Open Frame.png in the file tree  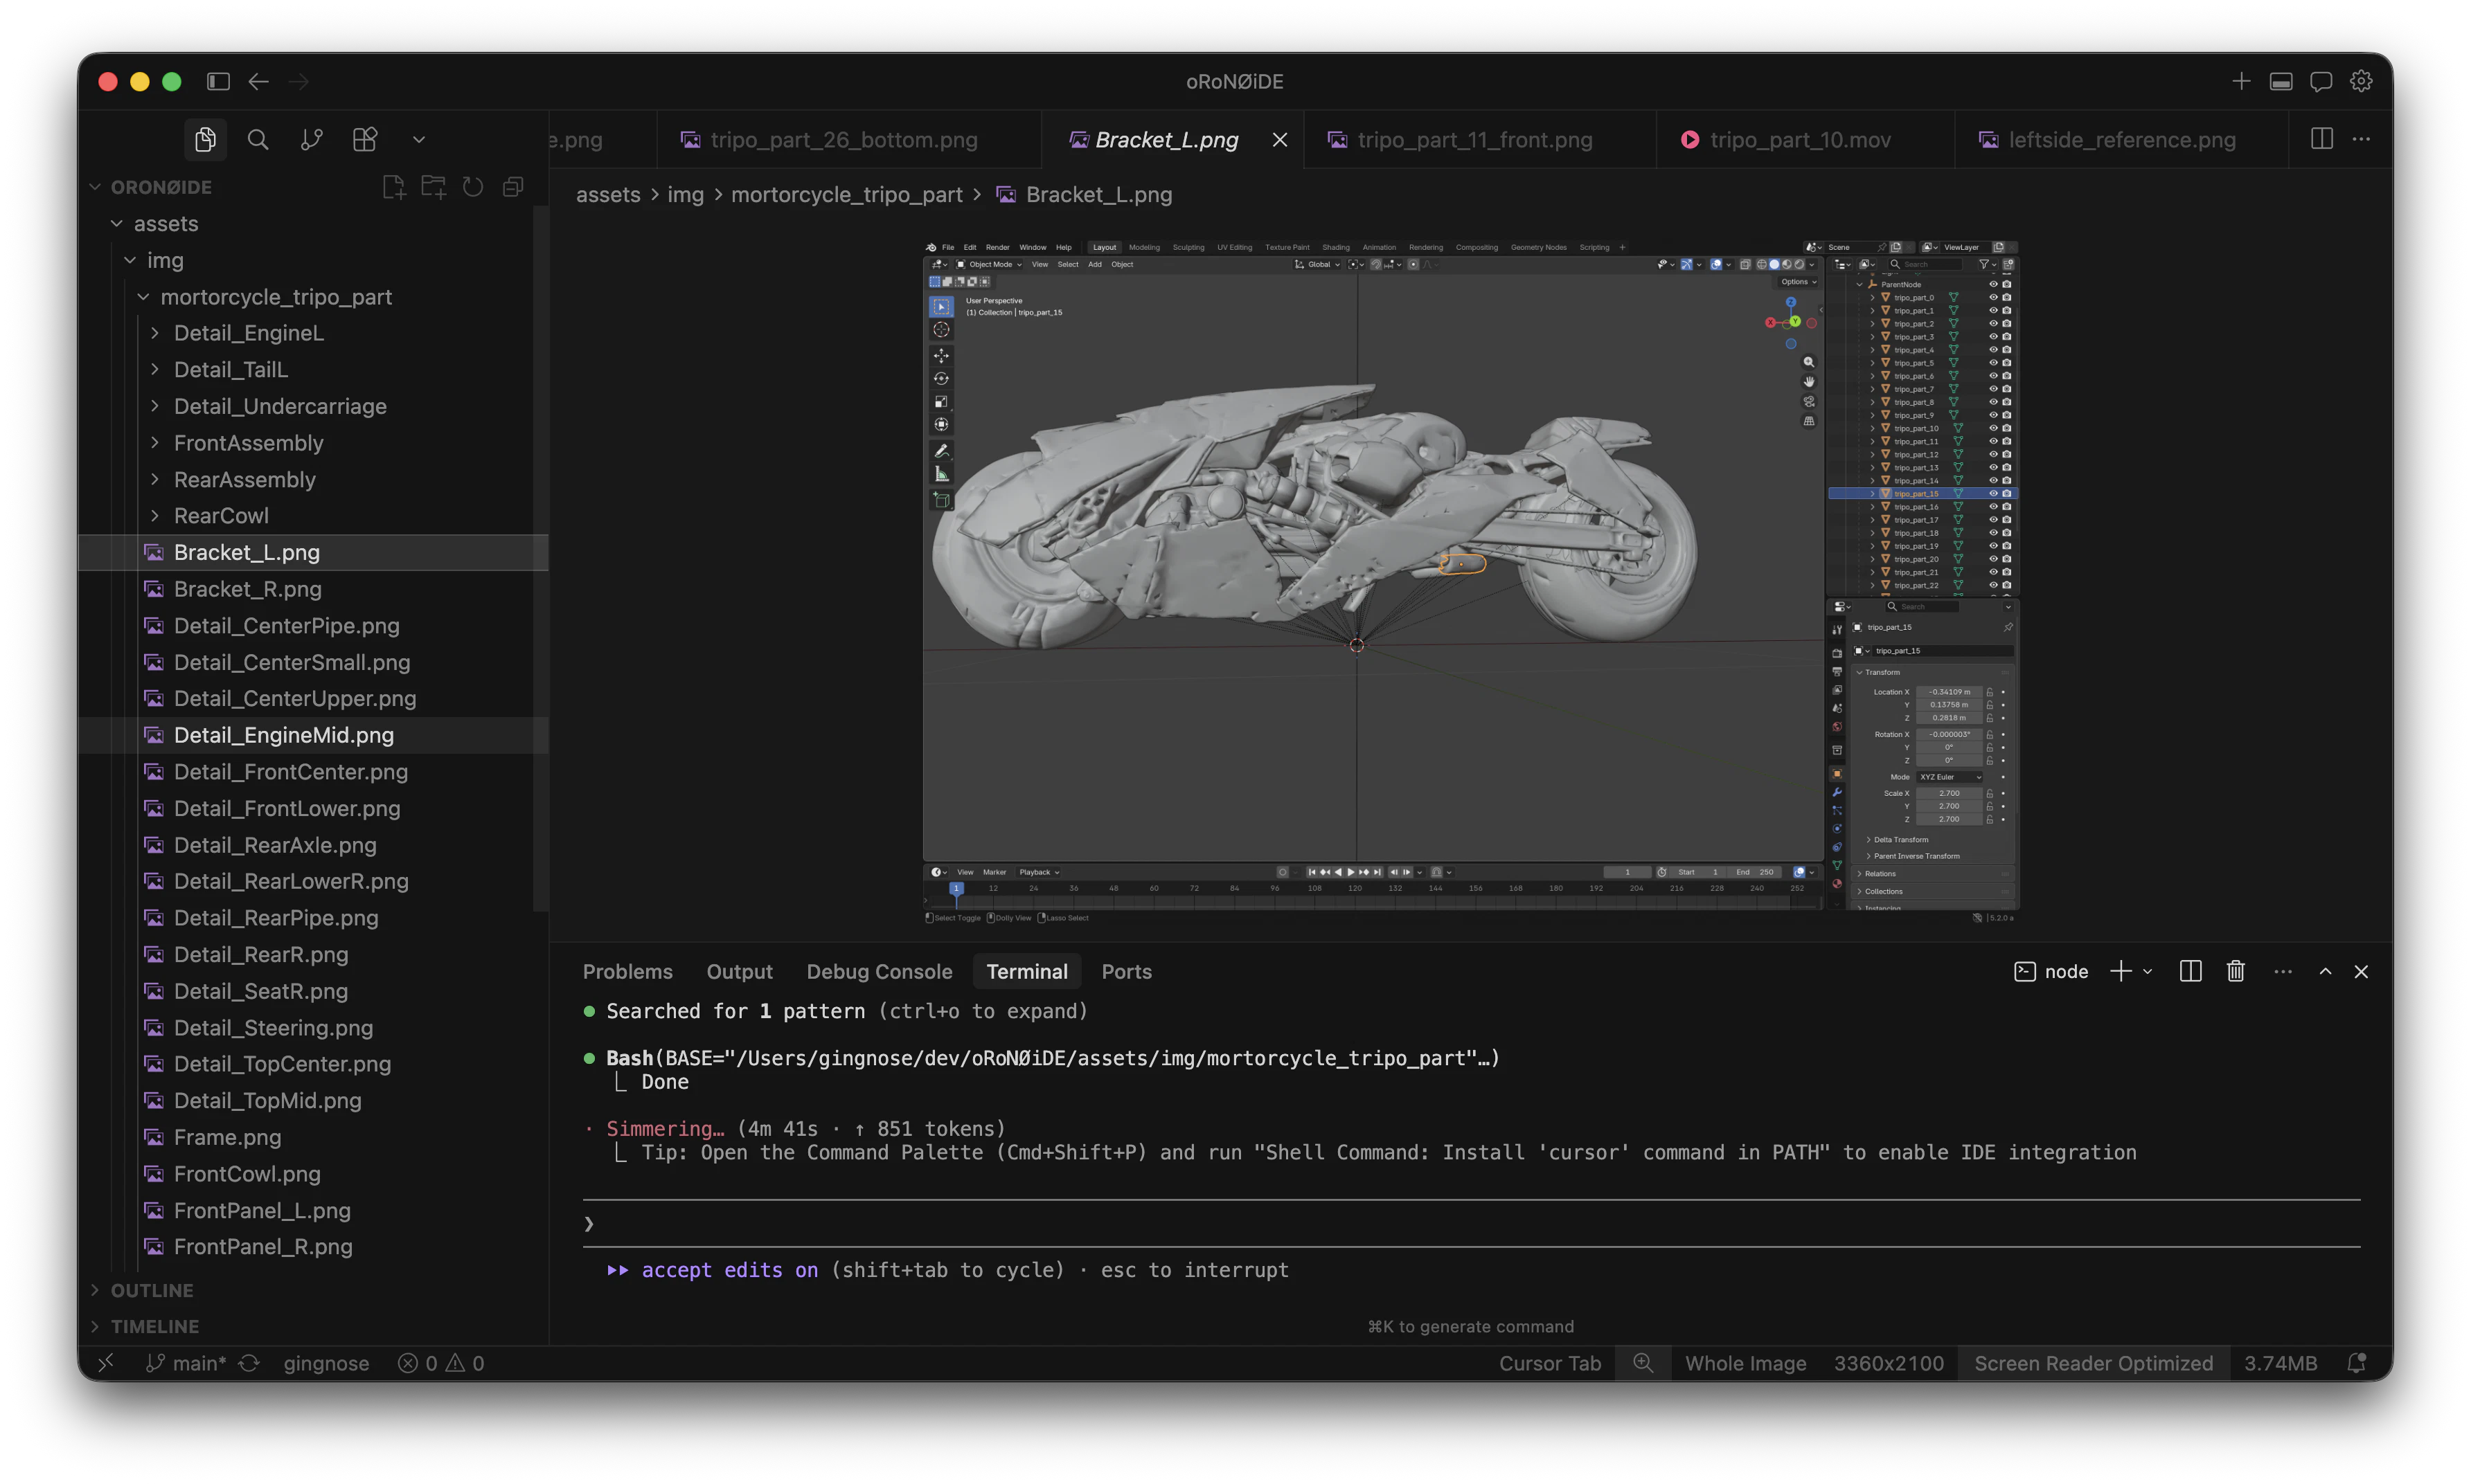coord(312,1137)
